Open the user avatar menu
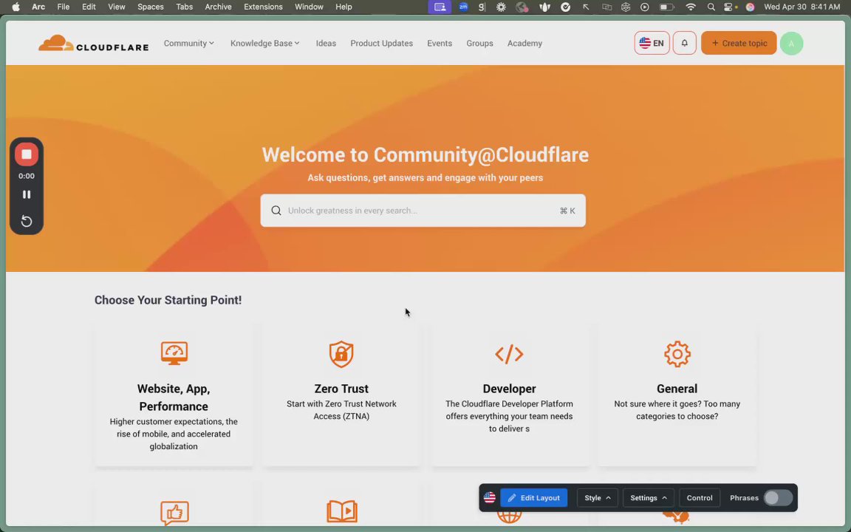Viewport: 851px width, 532px height. point(791,44)
